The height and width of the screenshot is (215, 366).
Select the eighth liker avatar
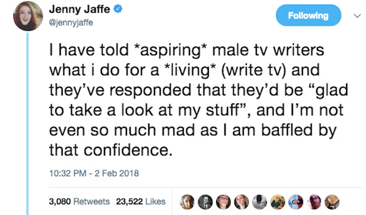point(314,201)
